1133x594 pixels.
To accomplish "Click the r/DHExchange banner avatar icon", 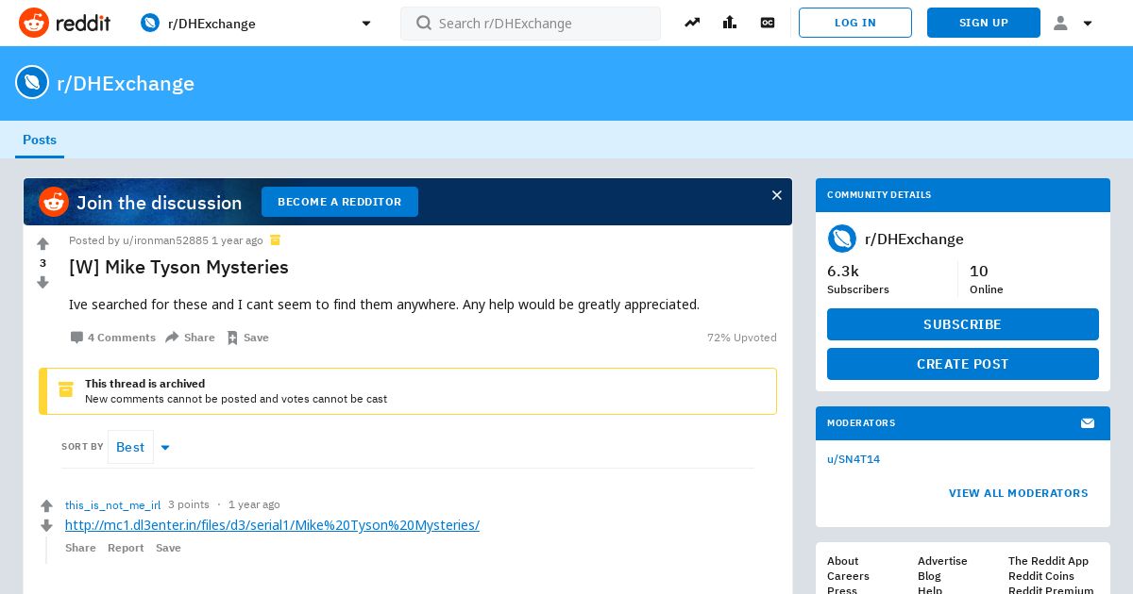I will [x=32, y=82].
